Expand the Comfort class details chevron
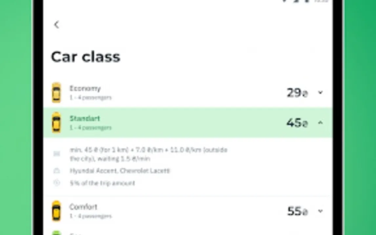 pos(320,211)
